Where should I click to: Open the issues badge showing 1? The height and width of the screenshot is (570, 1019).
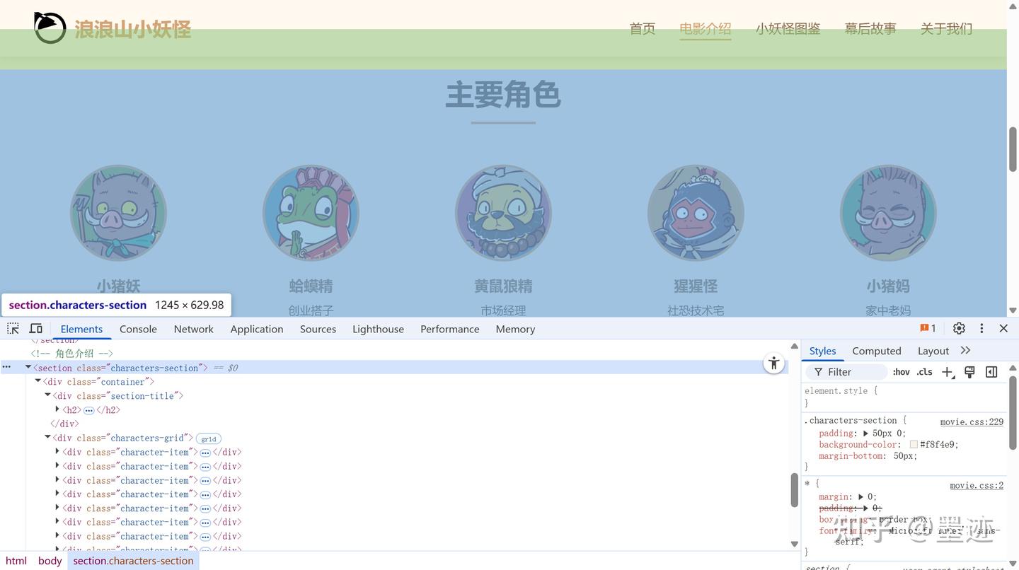(x=928, y=328)
